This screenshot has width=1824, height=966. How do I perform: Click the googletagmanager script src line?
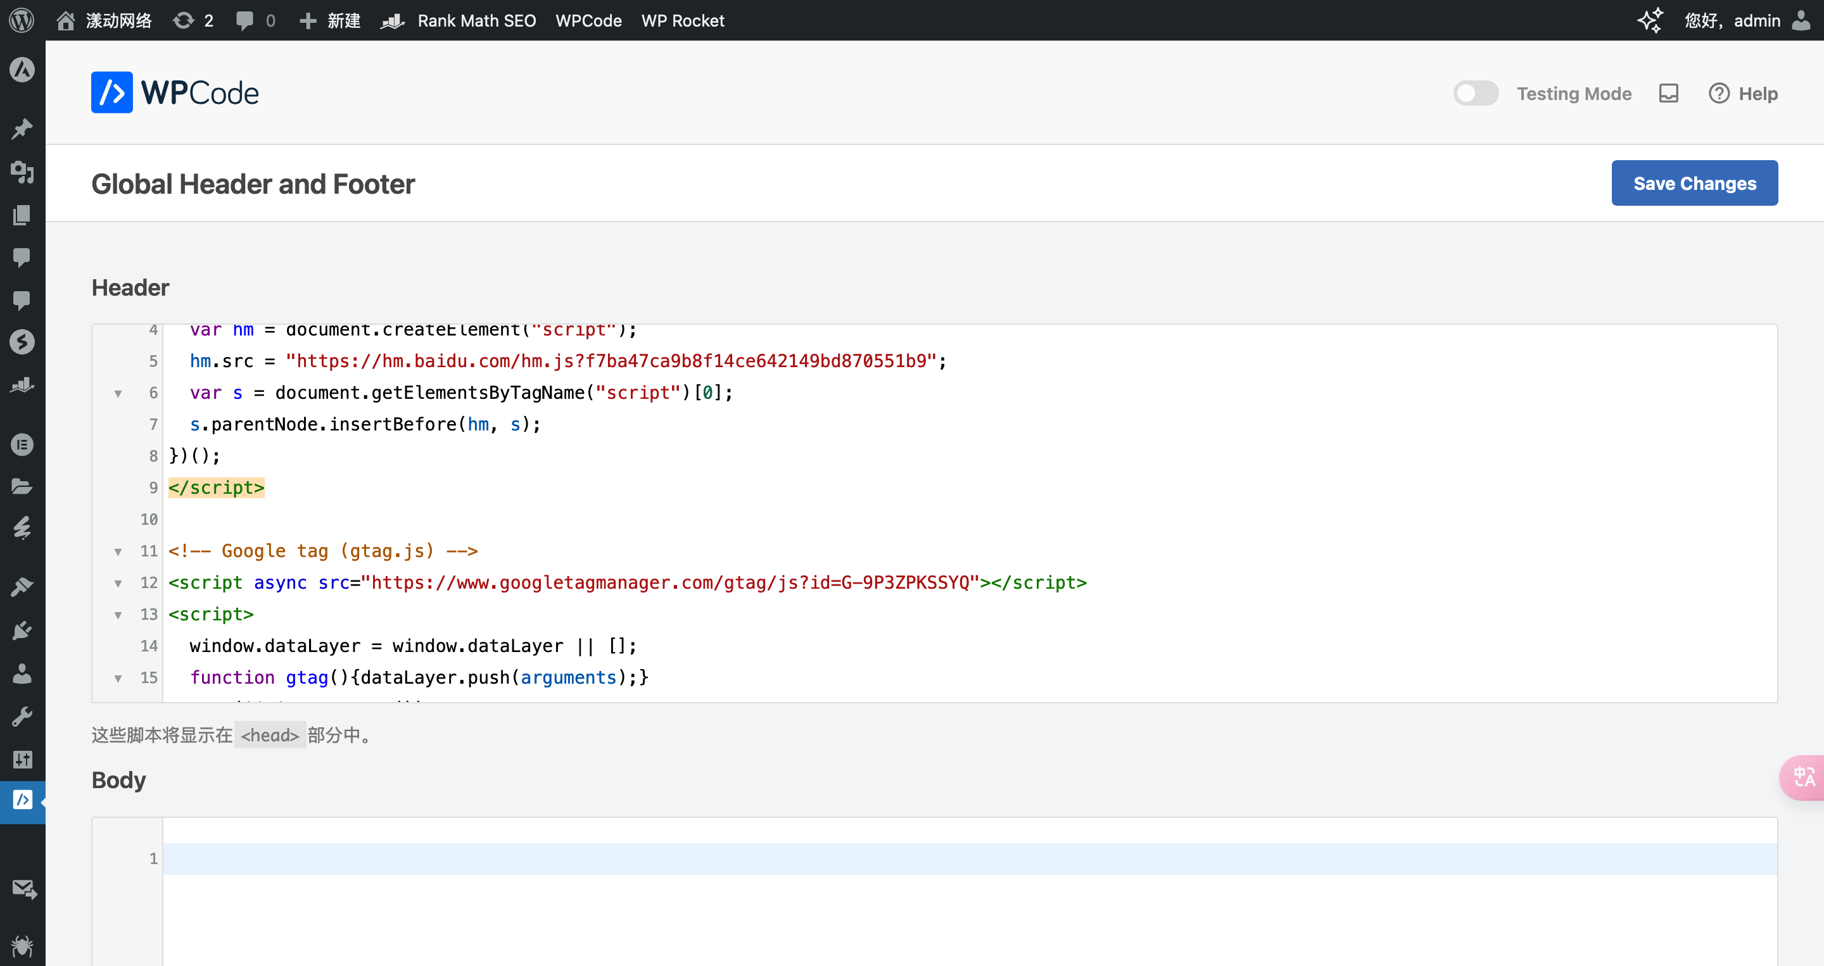(628, 582)
